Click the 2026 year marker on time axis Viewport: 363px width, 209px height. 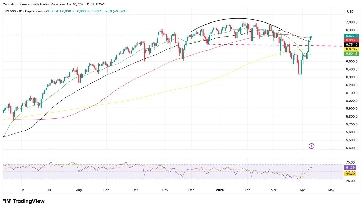220,190
